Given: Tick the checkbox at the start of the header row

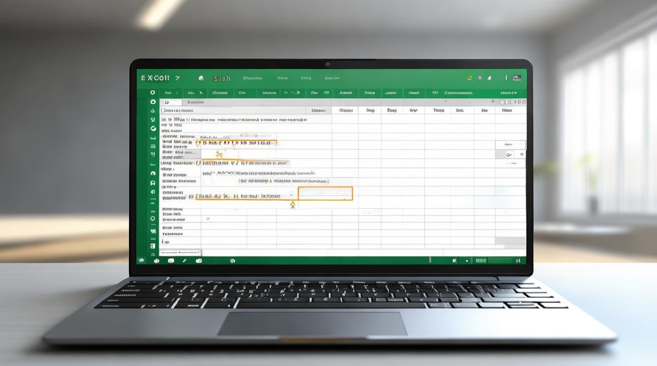Looking at the screenshot, I should pyautogui.click(x=163, y=111).
